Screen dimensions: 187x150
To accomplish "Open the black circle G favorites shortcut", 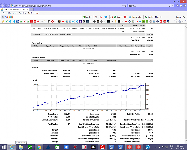I will click(84, 22).
